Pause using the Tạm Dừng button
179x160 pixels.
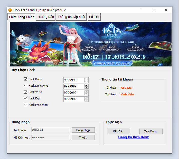coord(151,131)
